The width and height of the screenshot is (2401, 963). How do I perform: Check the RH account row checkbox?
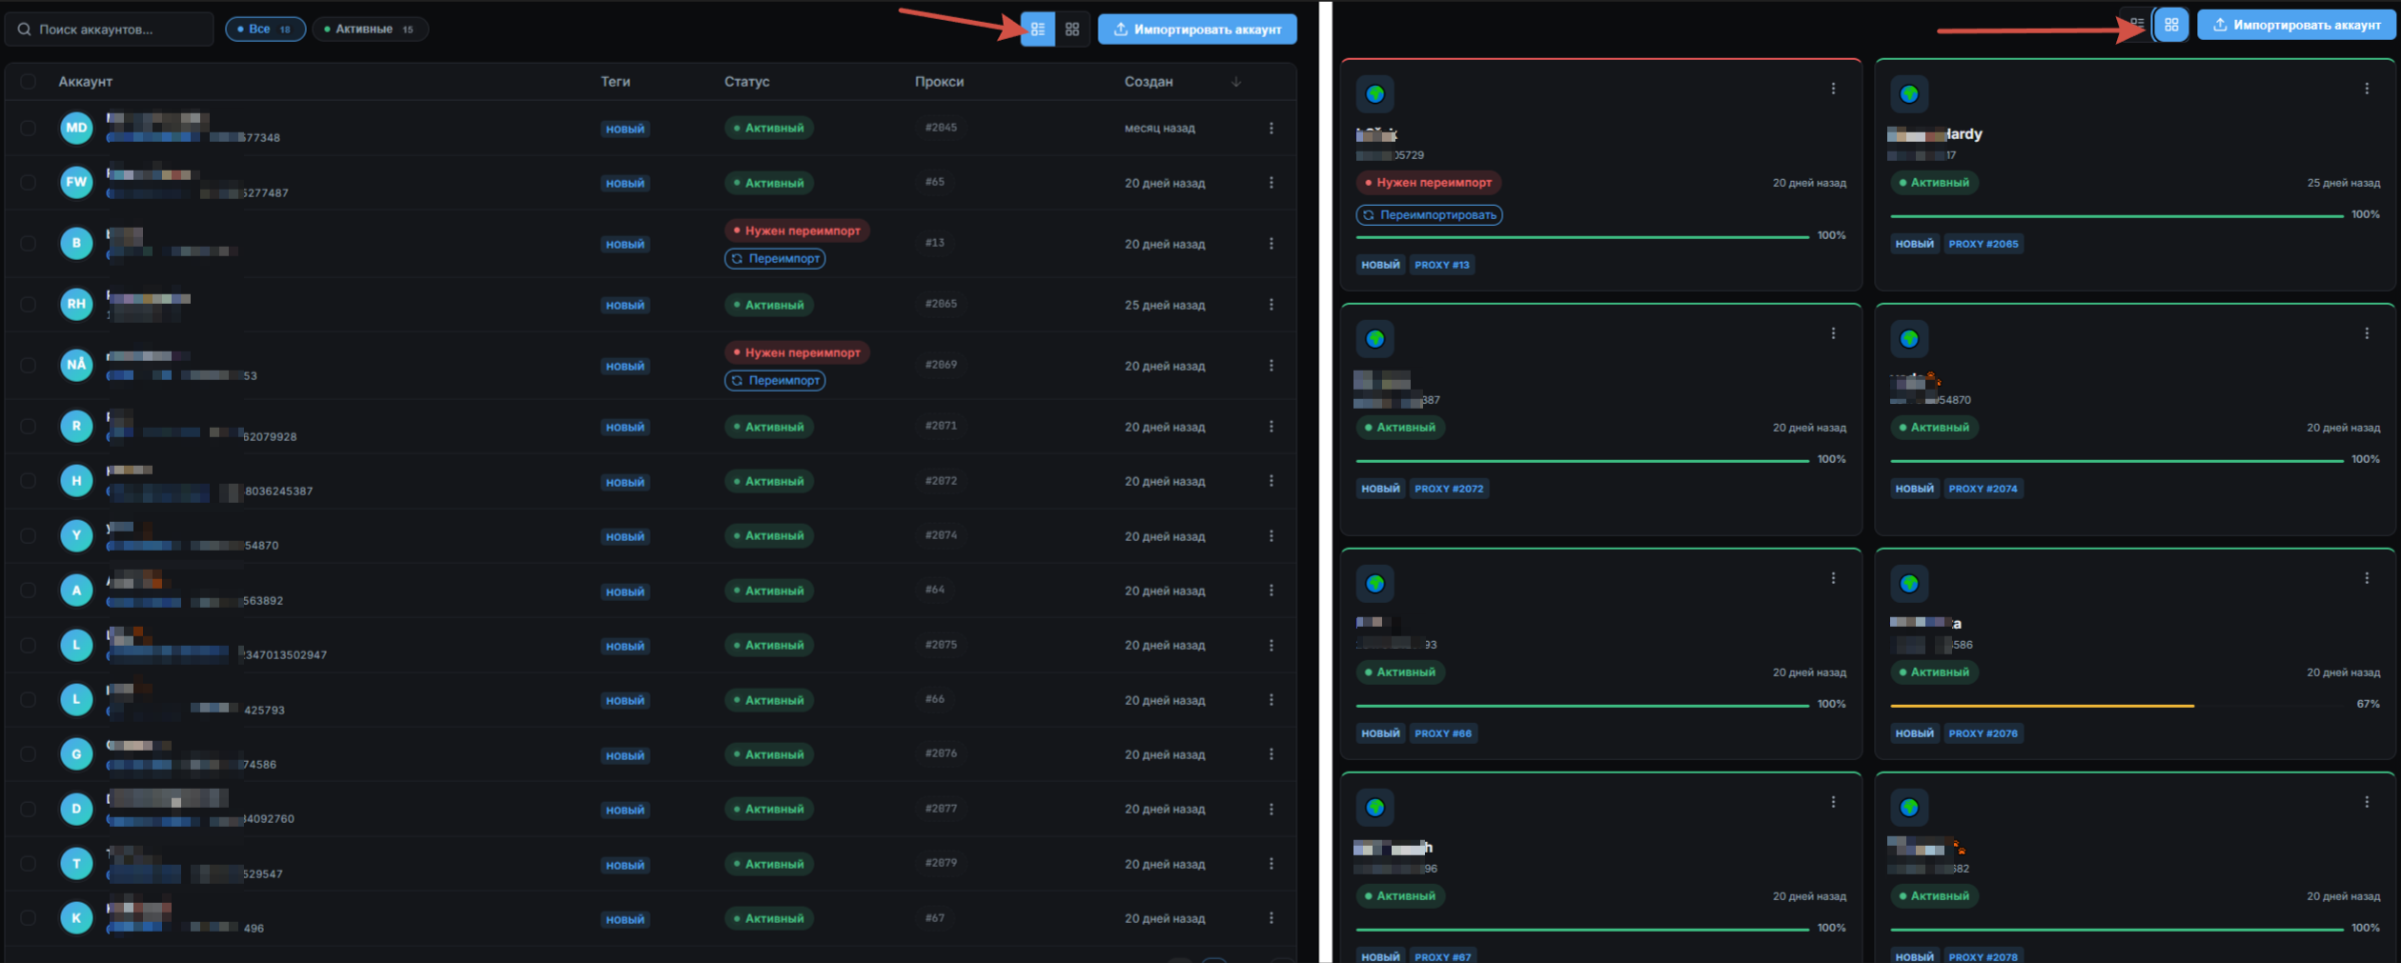point(28,304)
